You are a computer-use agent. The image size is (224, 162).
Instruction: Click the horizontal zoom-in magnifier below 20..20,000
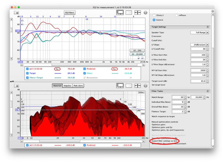[142, 58]
